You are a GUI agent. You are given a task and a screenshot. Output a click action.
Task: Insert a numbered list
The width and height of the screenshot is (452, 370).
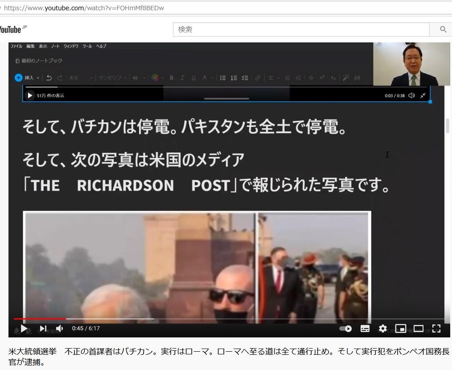point(234,78)
